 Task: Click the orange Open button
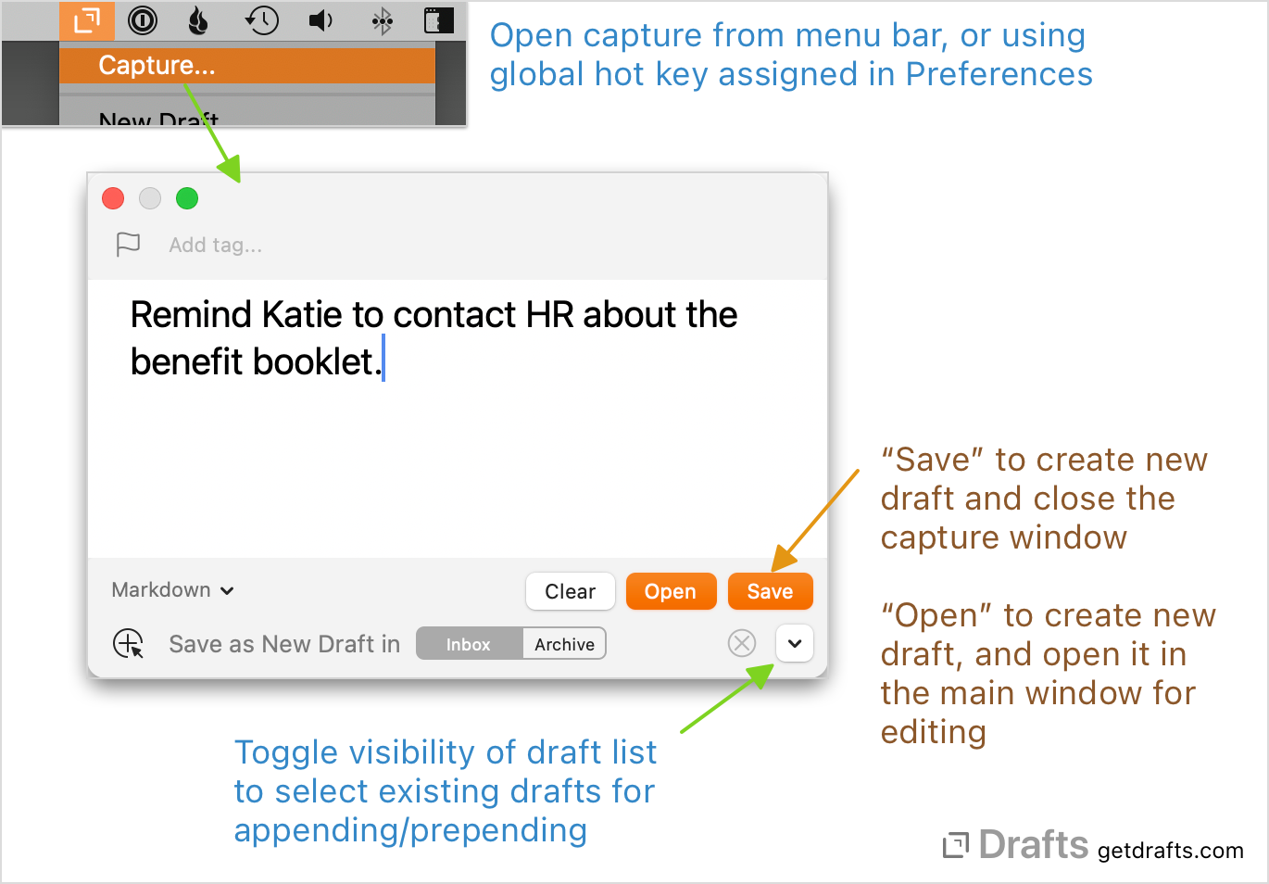[x=671, y=591]
